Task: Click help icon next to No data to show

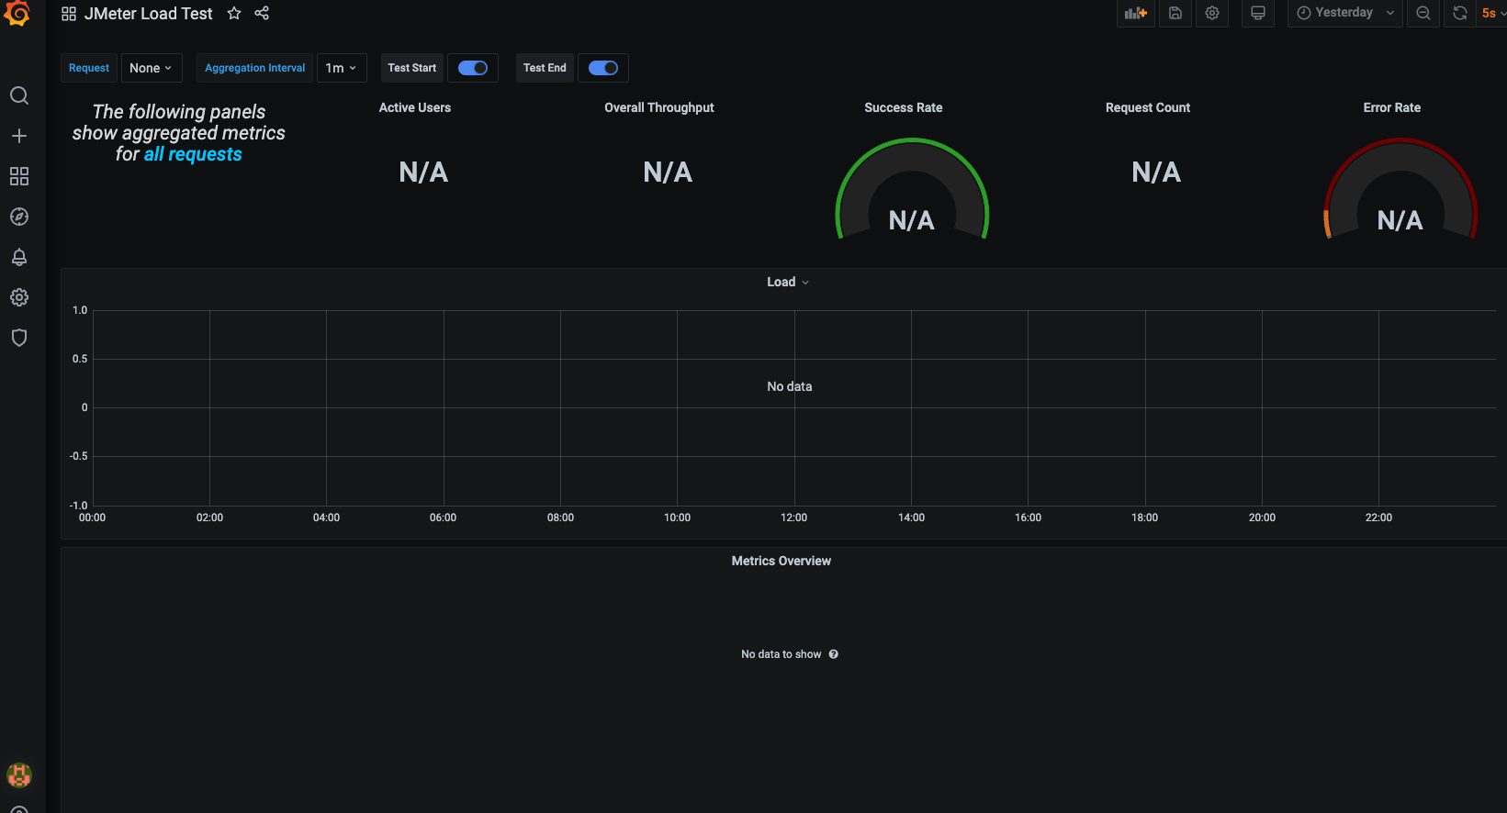Action: [x=834, y=654]
